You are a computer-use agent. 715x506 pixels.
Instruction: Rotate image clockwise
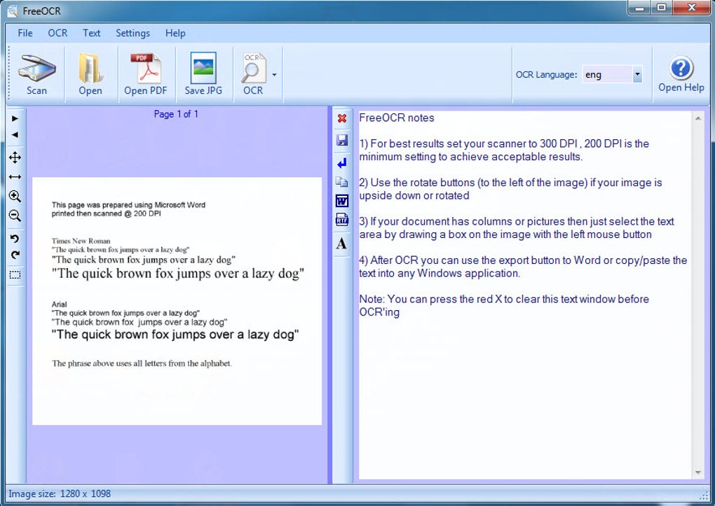(15, 255)
